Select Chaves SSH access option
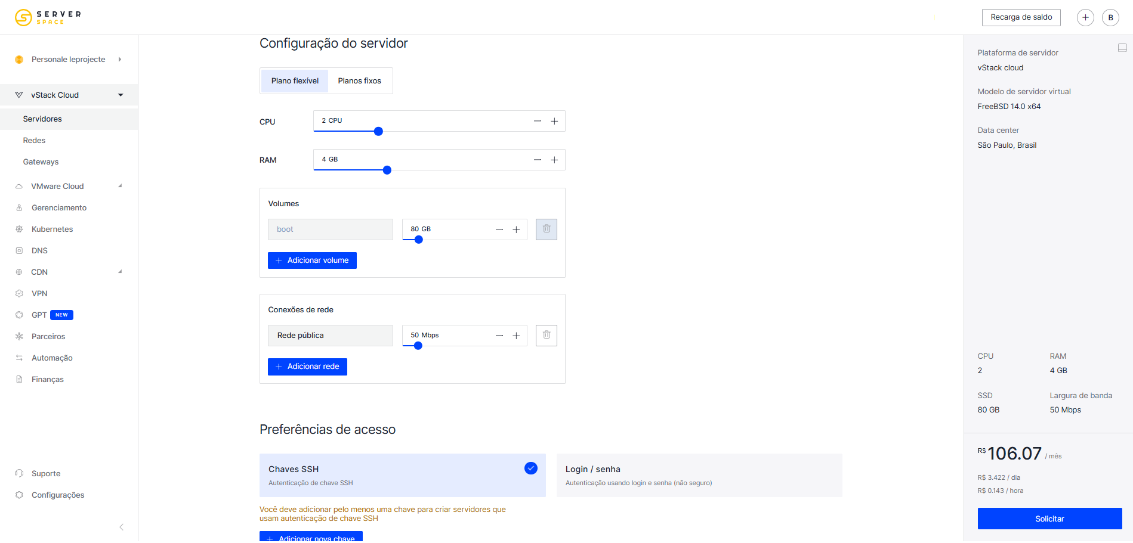 403,475
